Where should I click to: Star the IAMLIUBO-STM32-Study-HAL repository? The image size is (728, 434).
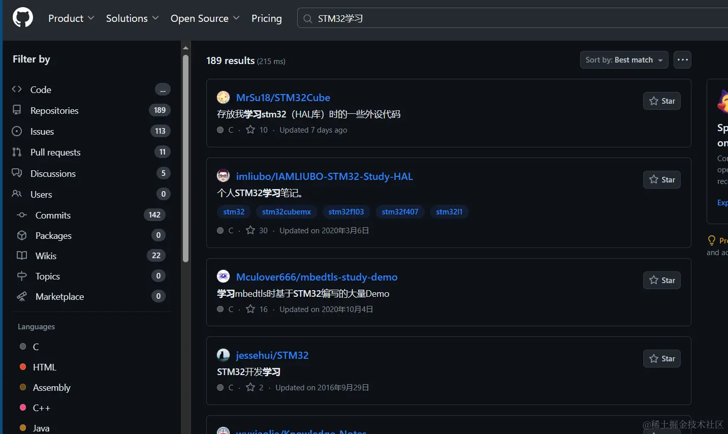coord(661,180)
